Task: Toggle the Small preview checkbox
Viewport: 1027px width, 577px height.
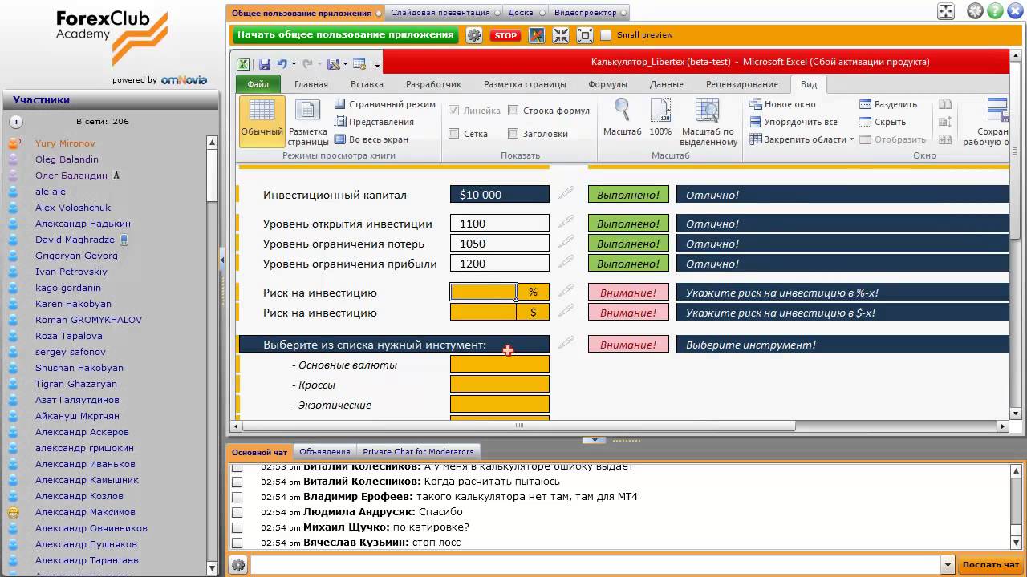Action: pyautogui.click(x=606, y=35)
